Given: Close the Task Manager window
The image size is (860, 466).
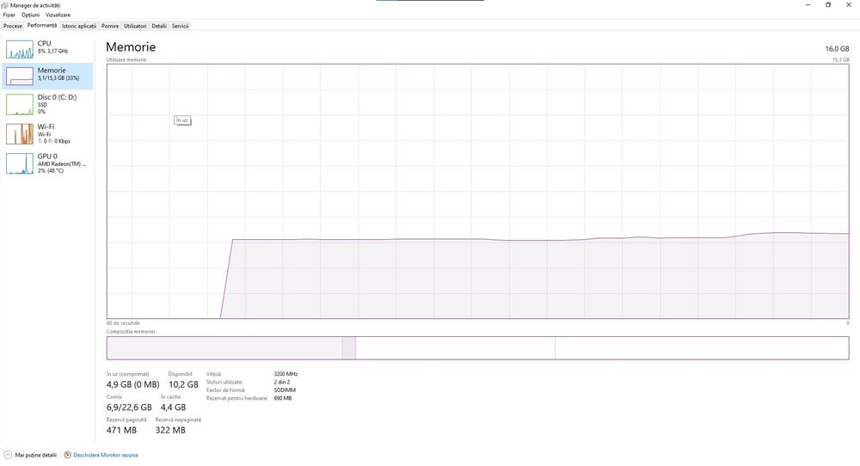Looking at the screenshot, I should coord(849,5).
